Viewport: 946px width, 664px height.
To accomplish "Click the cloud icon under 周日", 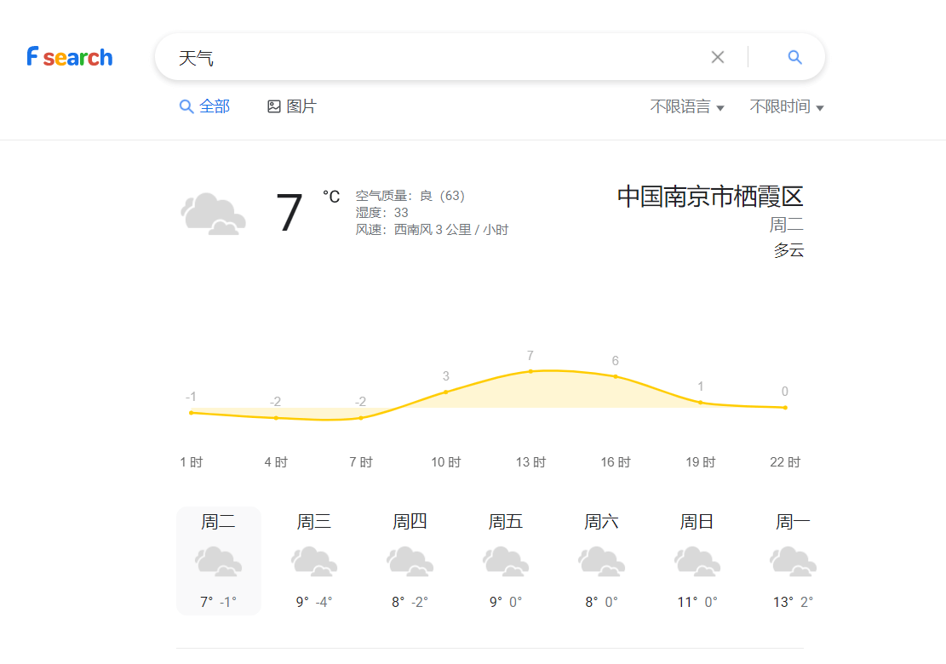I will click(x=697, y=562).
